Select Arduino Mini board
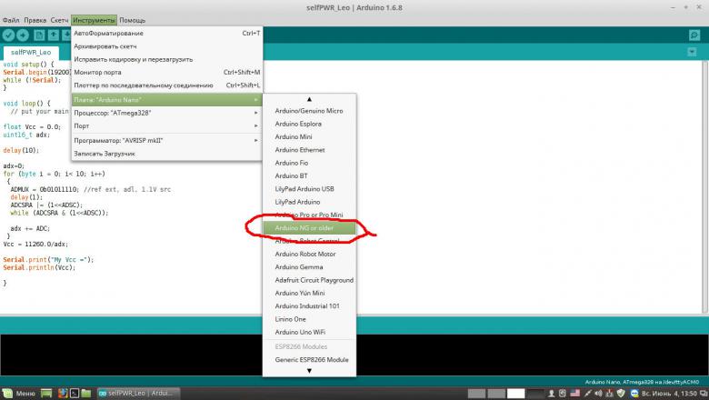The image size is (709, 400). pyautogui.click(x=309, y=137)
